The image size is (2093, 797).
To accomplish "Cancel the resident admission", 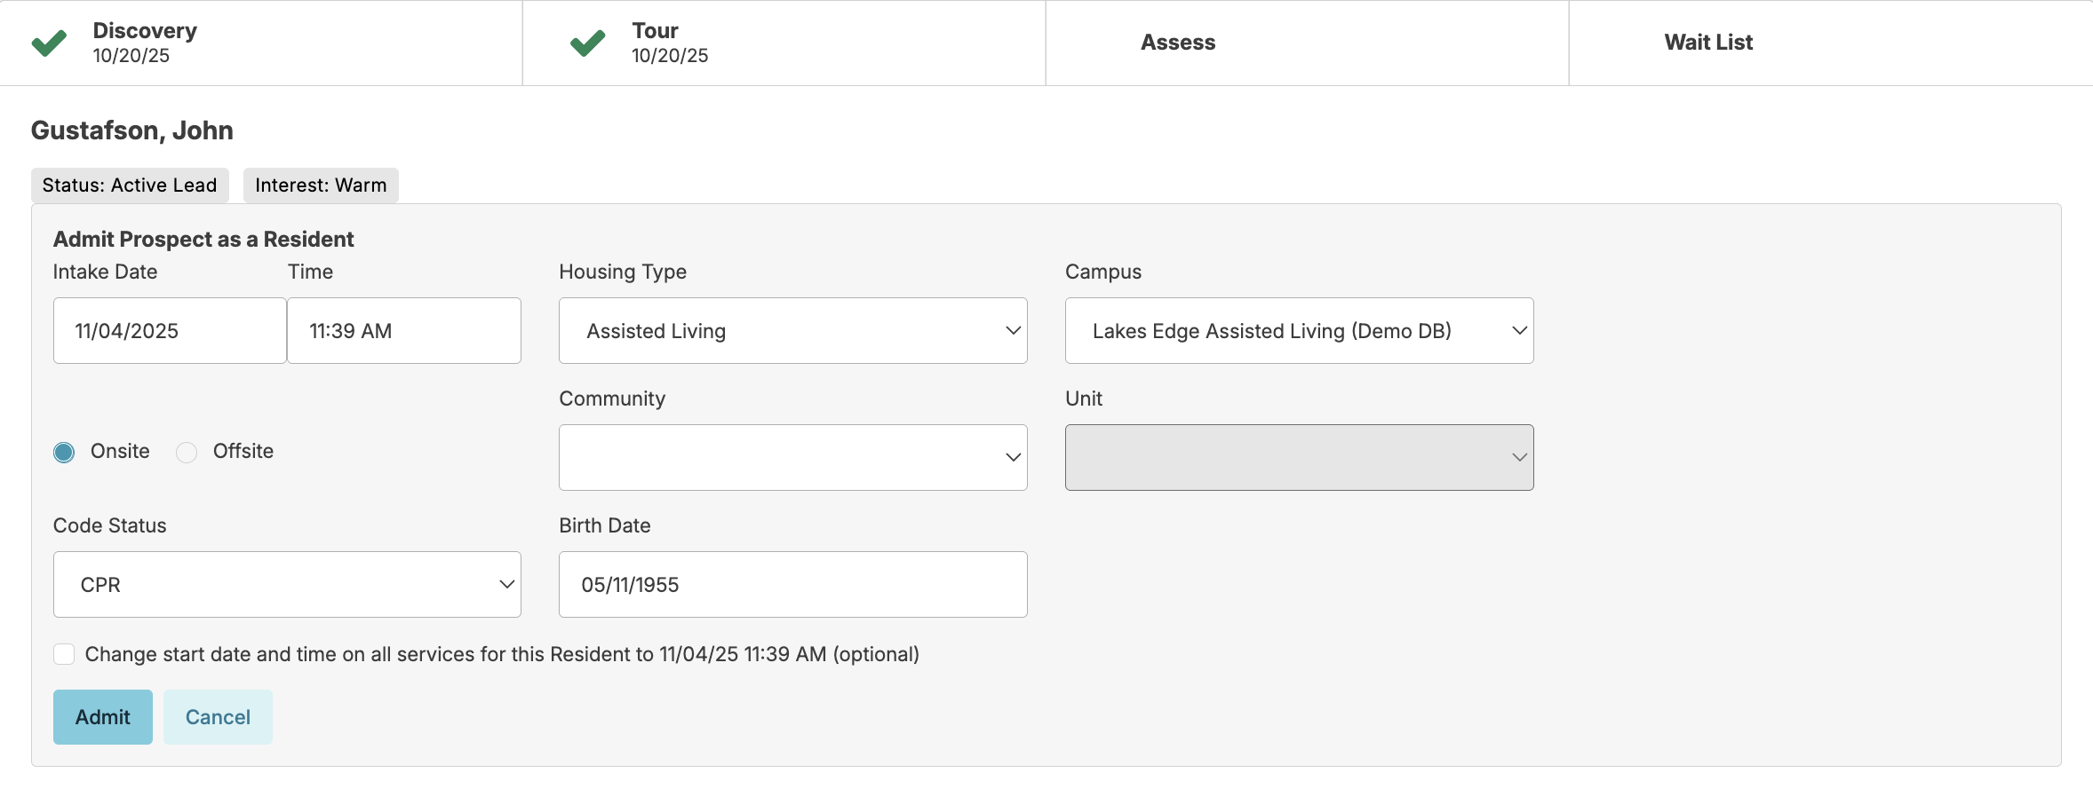I will point(218,717).
